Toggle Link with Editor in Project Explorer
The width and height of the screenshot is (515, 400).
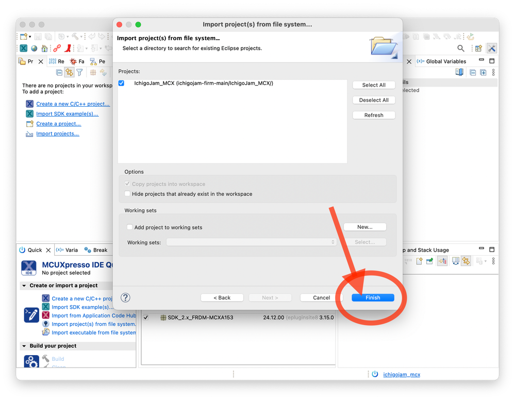[x=69, y=72]
